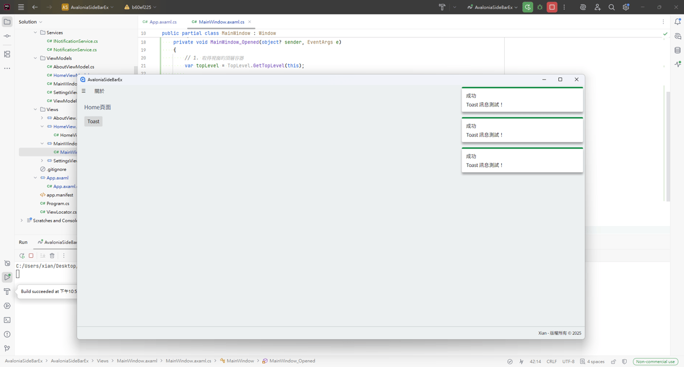Open the Notifications bell

click(x=677, y=22)
